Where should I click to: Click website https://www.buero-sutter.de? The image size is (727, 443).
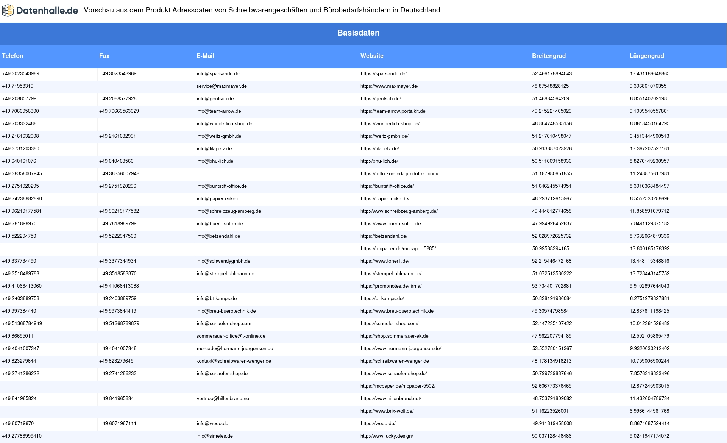click(x=391, y=224)
